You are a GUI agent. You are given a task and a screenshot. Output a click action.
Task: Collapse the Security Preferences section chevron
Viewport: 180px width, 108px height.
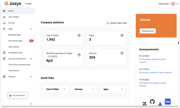(31, 59)
